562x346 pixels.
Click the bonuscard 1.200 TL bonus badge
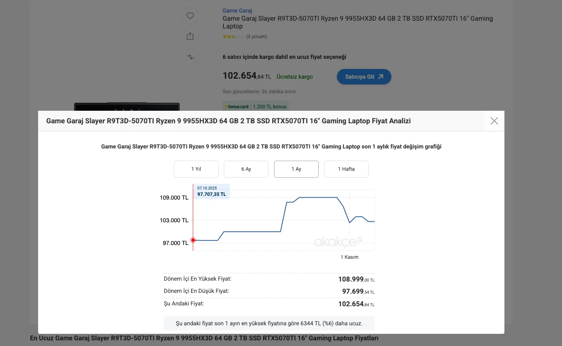pyautogui.click(x=255, y=106)
